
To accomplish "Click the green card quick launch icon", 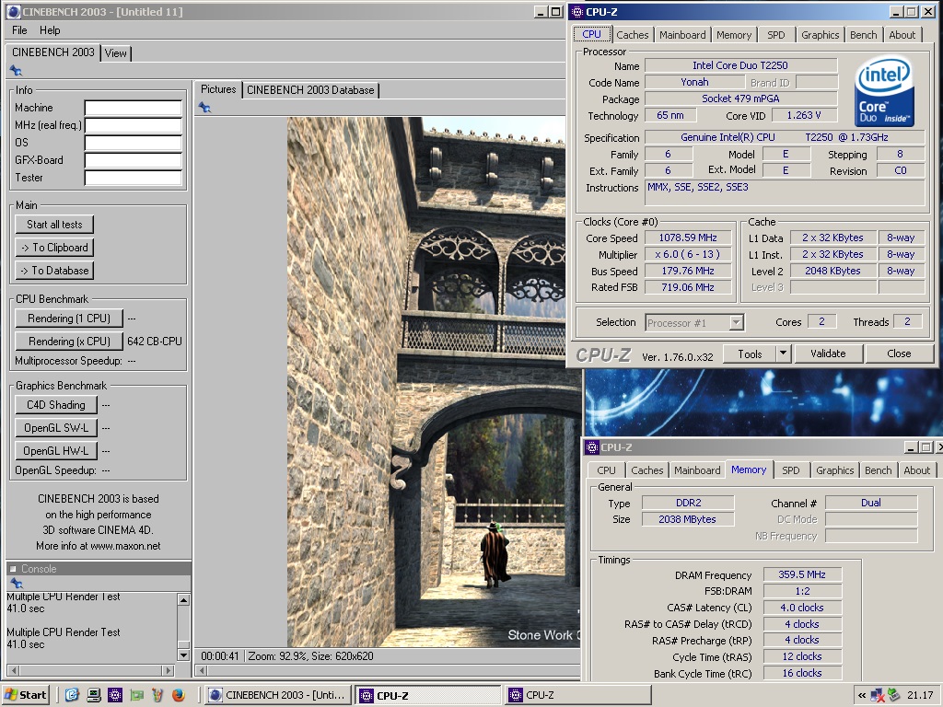I will click(x=136, y=695).
